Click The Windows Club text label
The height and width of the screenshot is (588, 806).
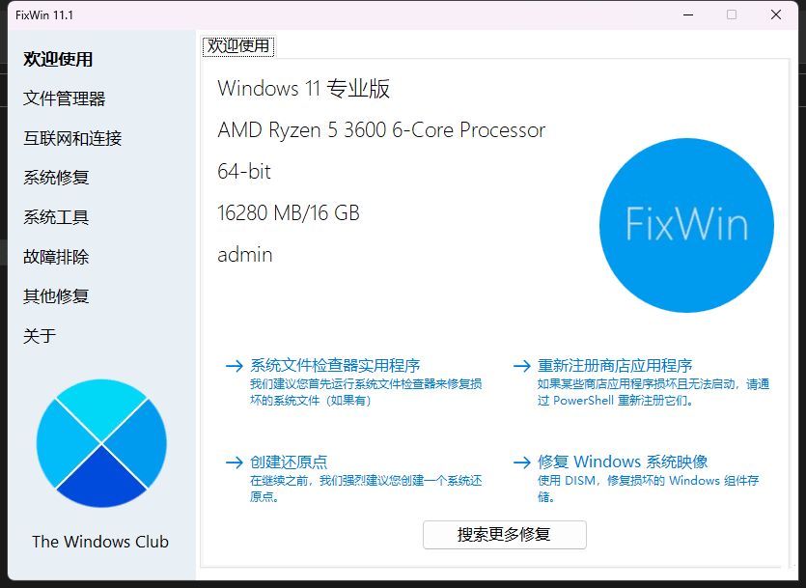[100, 542]
